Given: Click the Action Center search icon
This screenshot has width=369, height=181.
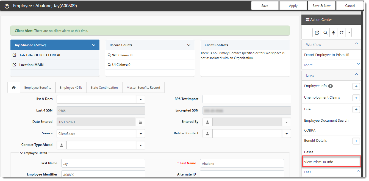Looking at the screenshot, I should click(x=325, y=33).
